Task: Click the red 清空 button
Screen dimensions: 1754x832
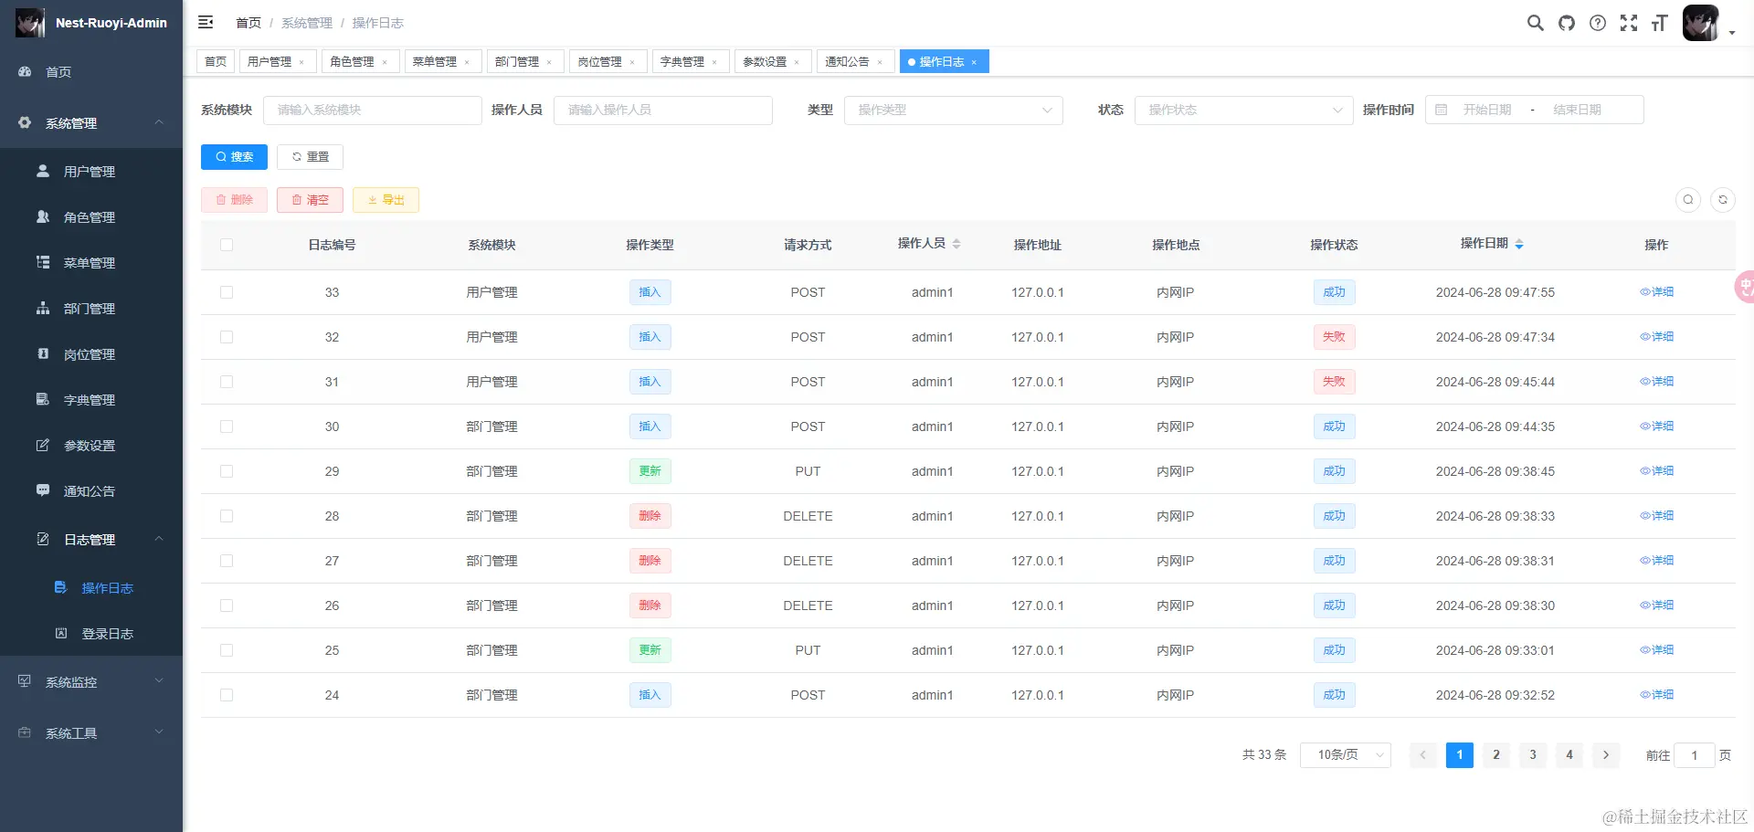Action: point(310,200)
